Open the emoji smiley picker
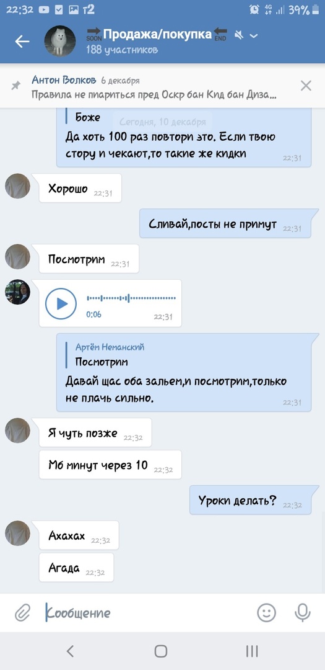The width and height of the screenshot is (325, 670). point(267,613)
